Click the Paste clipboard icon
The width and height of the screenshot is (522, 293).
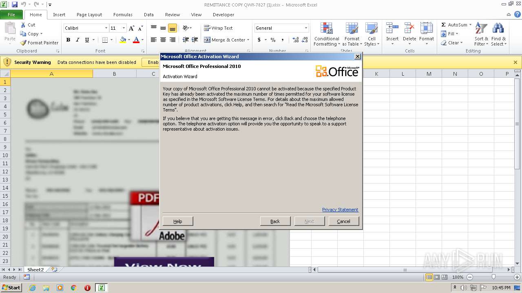pos(10,29)
